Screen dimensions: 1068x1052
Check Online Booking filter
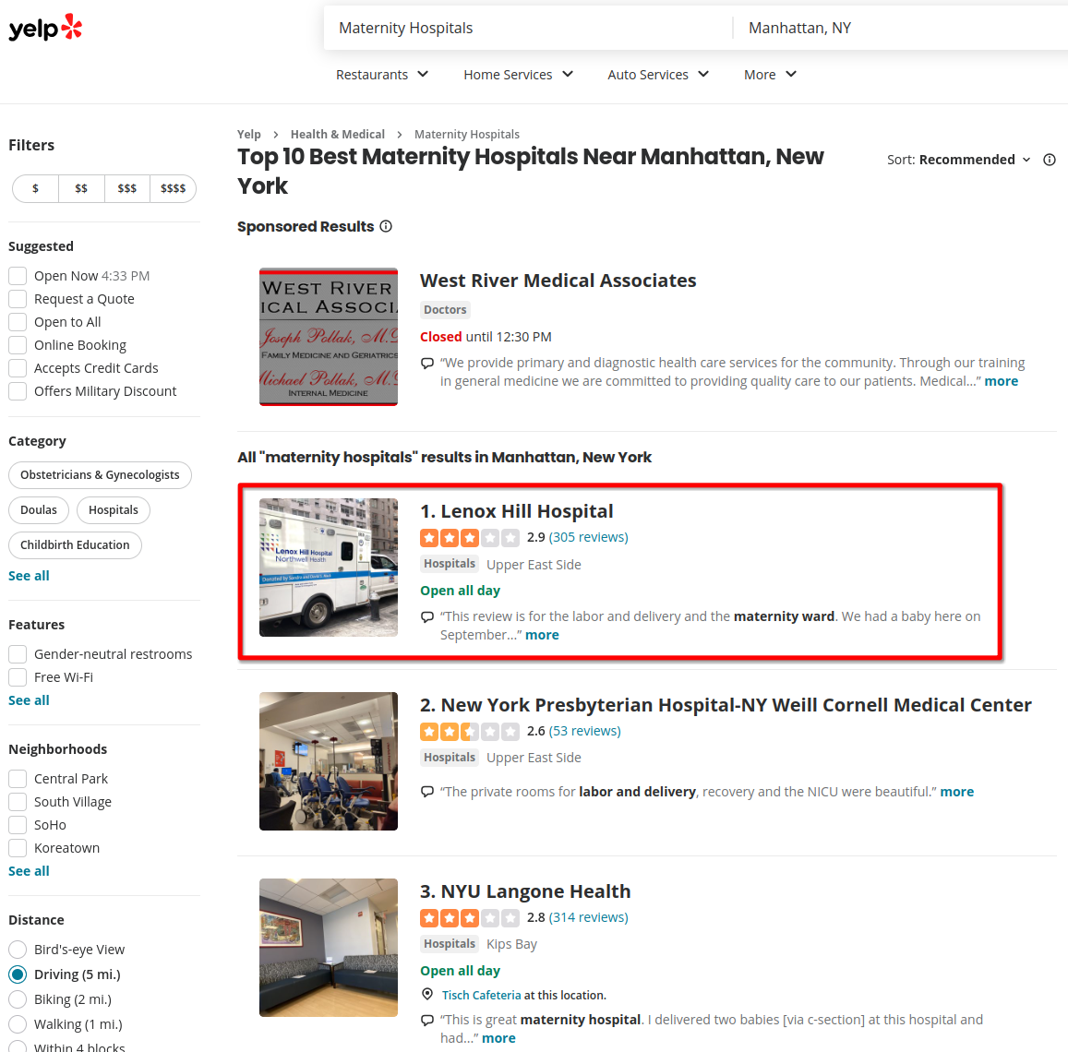tap(18, 345)
